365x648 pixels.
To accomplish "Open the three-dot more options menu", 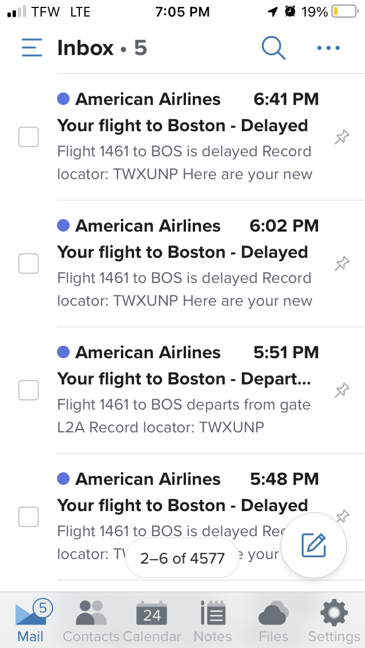I will pyautogui.click(x=328, y=48).
